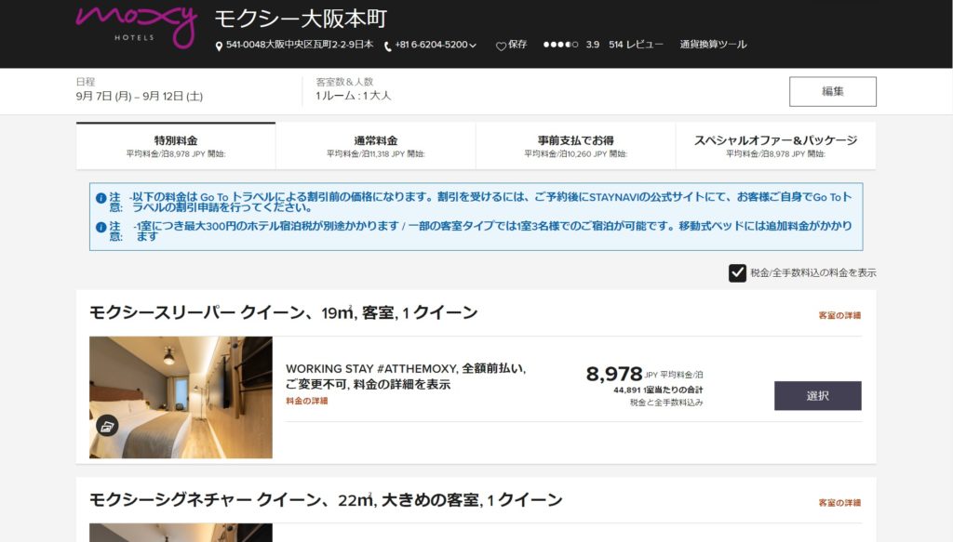Viewport: 953px width, 542px height.
Task: Open the 通貨換算ツール currency converter link
Action: (x=713, y=45)
